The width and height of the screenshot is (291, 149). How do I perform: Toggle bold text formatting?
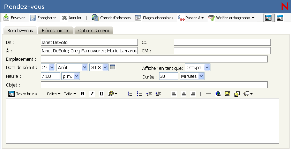[83, 94]
